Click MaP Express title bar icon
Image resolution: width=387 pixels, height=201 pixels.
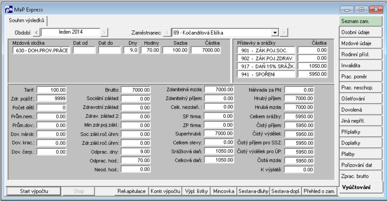9,9
